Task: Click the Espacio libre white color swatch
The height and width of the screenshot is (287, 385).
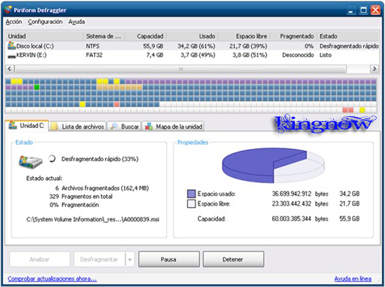Action: point(191,203)
